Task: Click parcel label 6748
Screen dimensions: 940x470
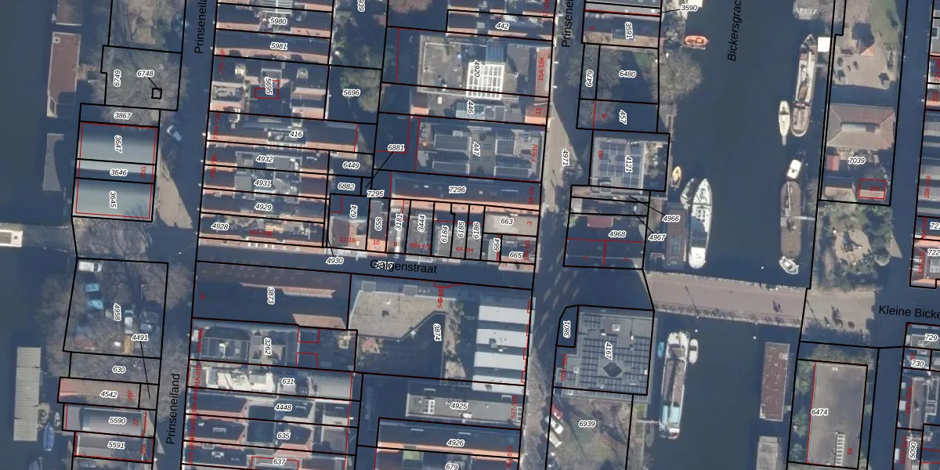Action: click(x=145, y=73)
